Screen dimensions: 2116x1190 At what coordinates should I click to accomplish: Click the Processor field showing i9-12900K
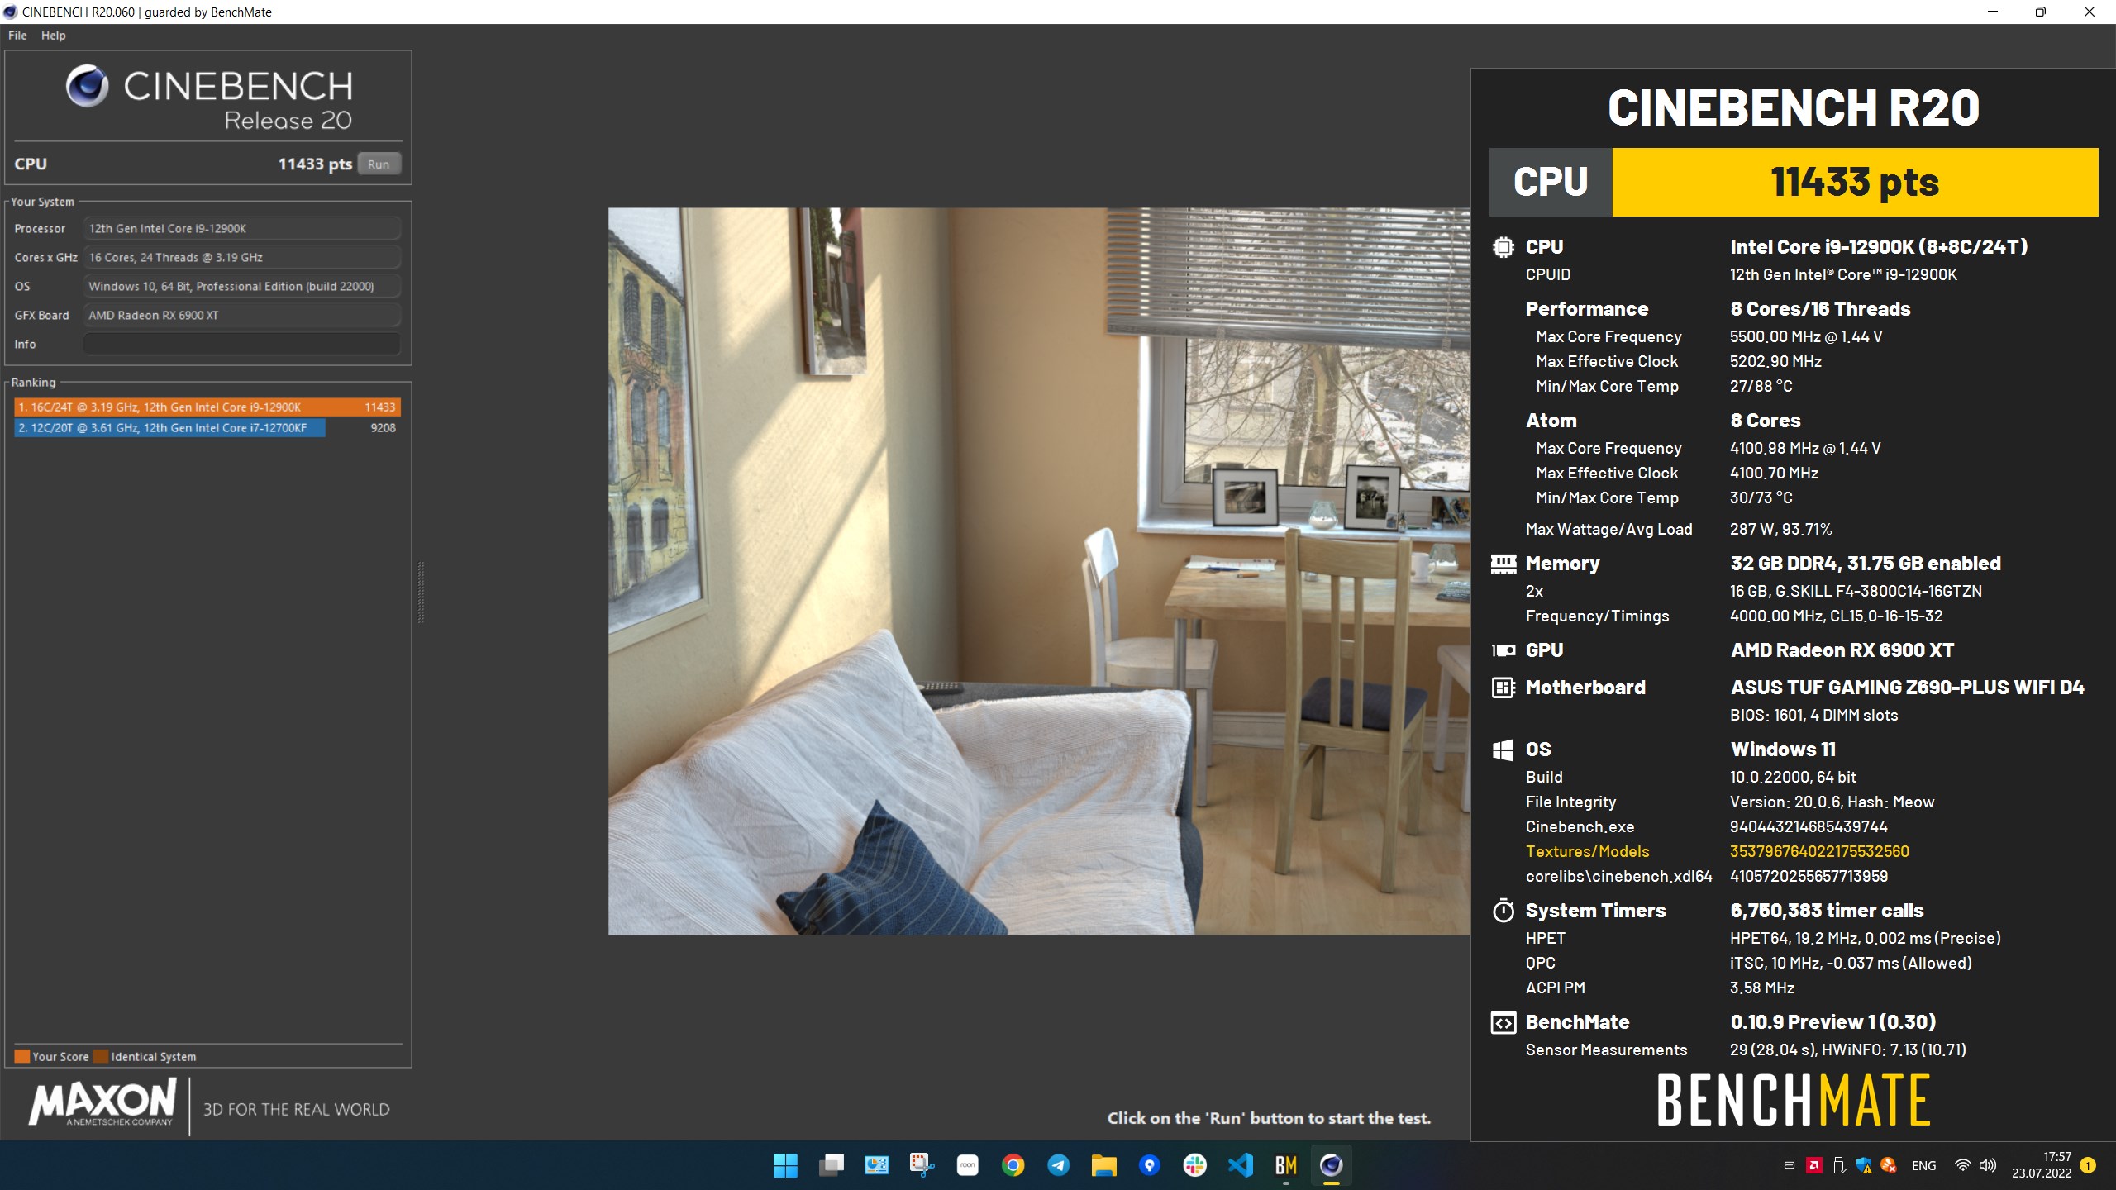click(x=241, y=228)
